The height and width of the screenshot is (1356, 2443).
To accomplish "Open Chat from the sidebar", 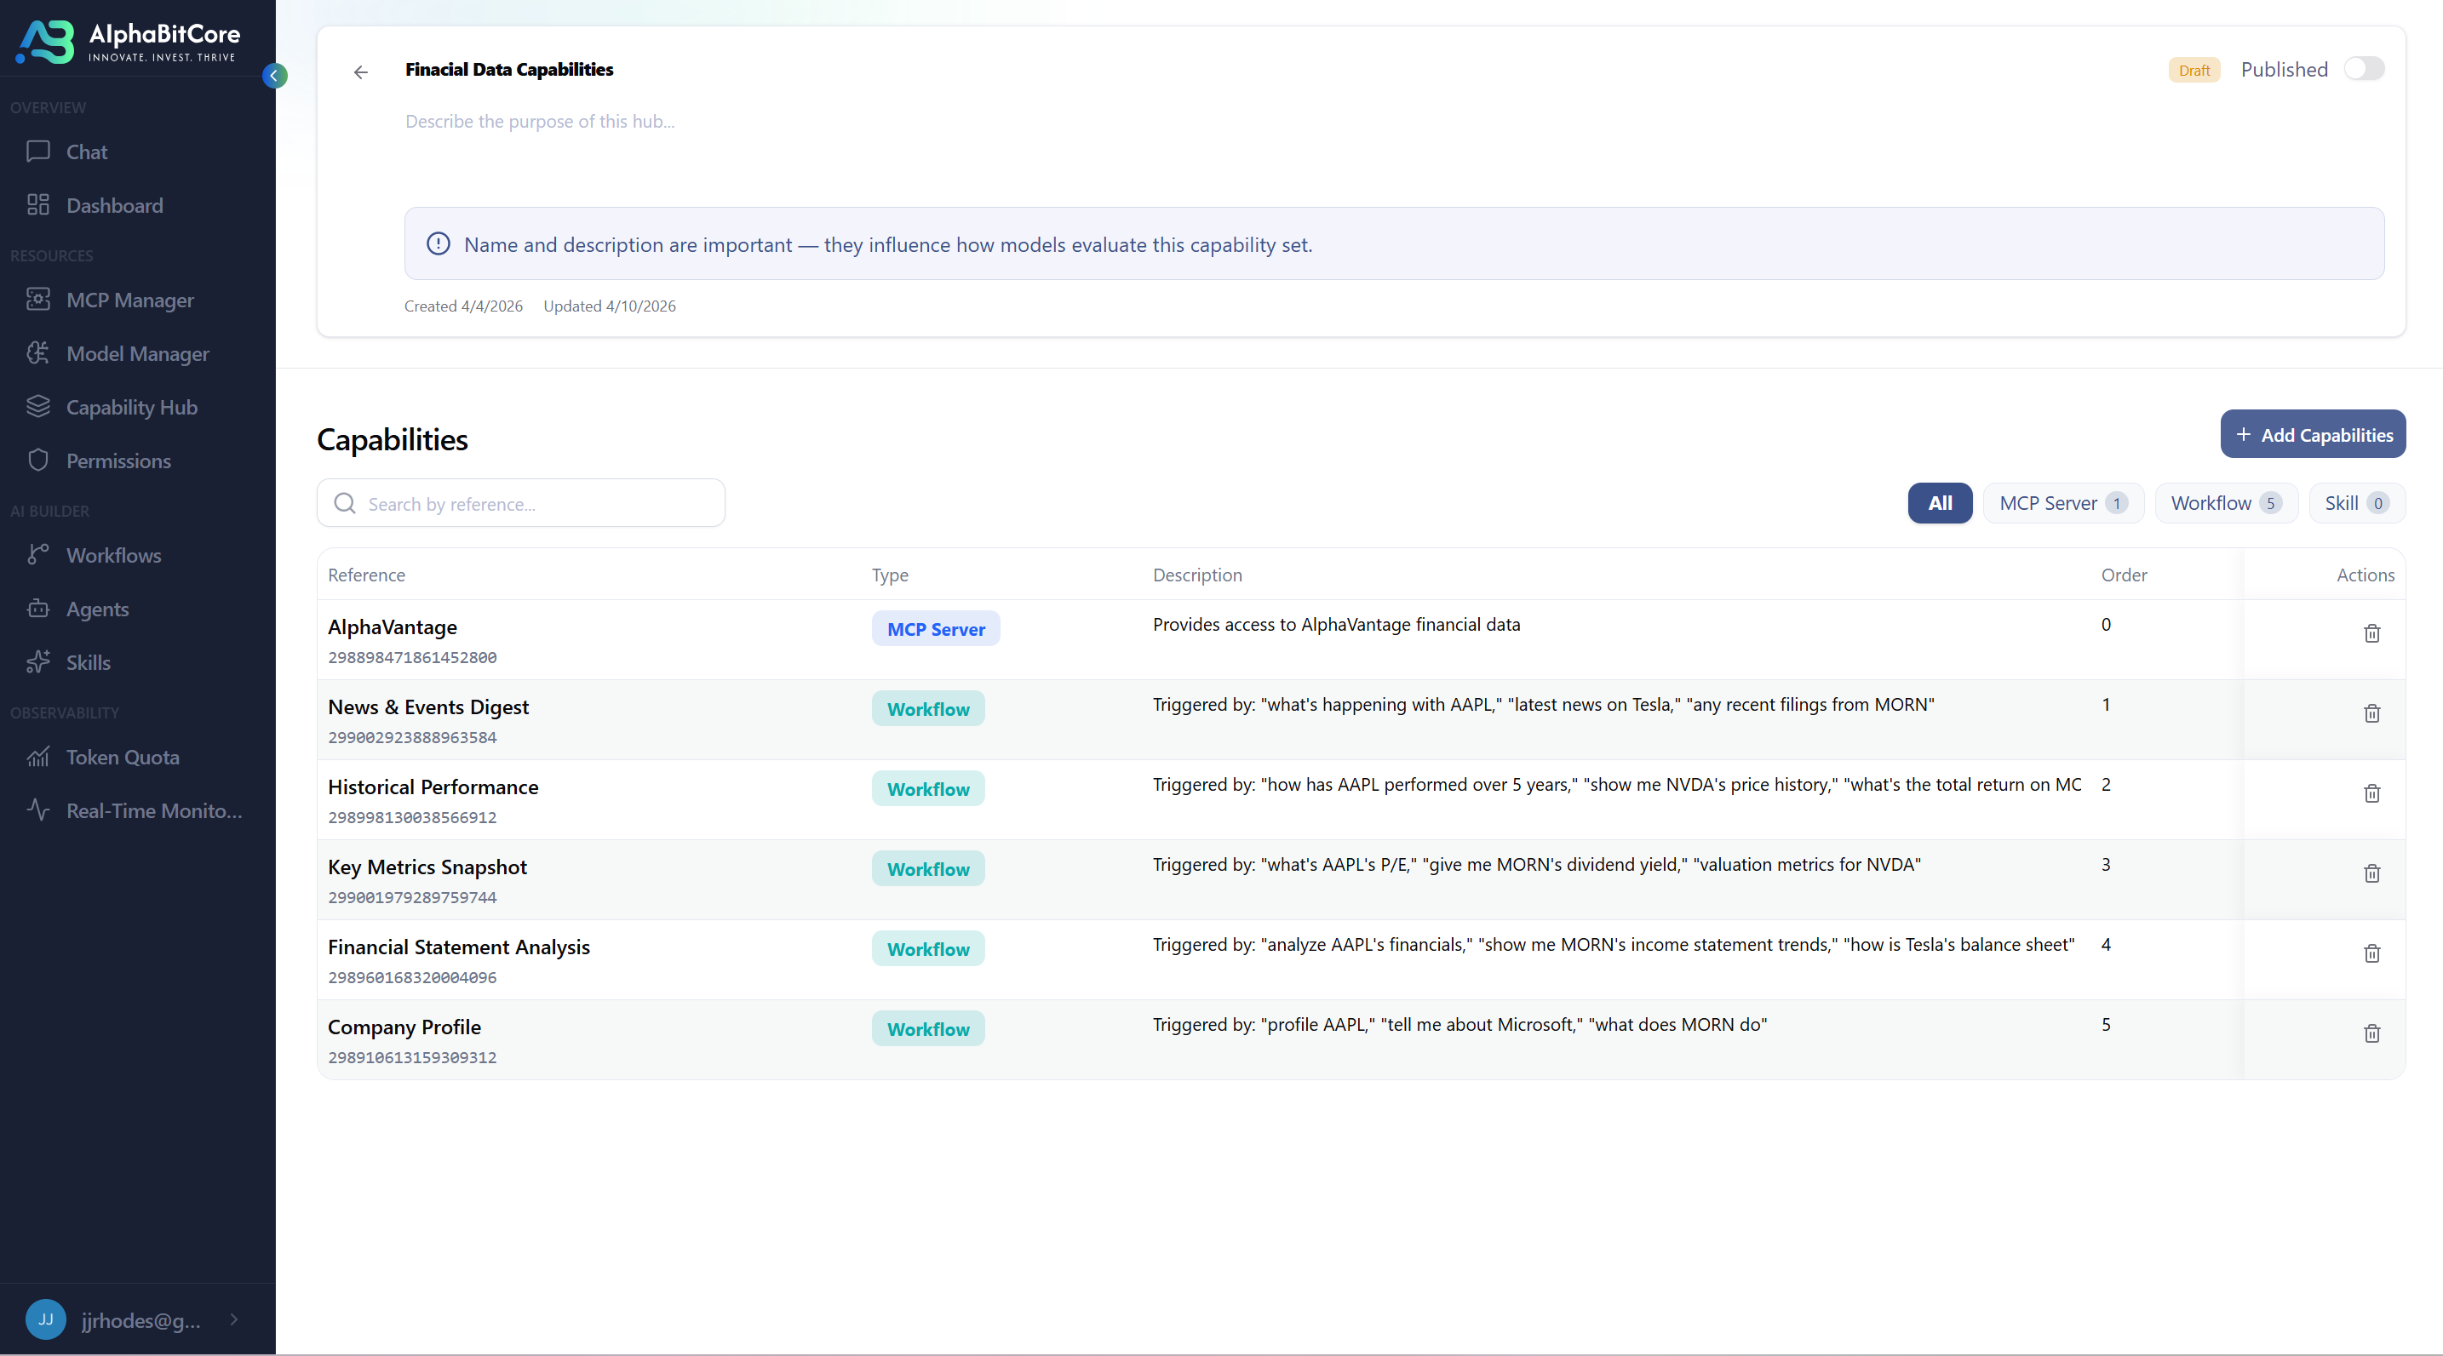I will click(85, 152).
